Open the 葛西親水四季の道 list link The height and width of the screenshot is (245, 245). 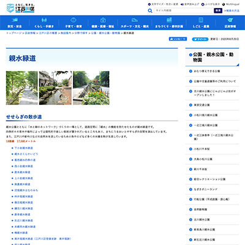click(25, 160)
